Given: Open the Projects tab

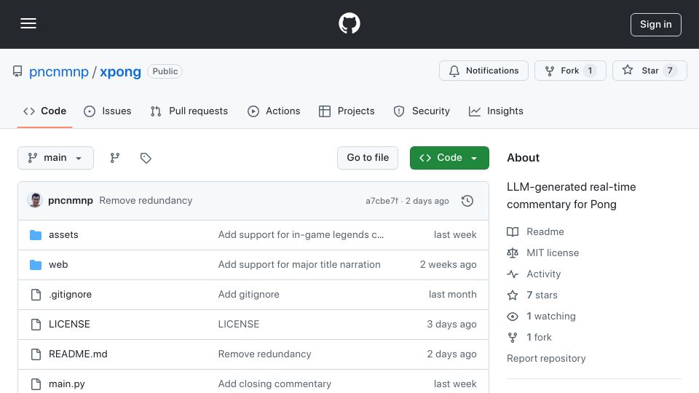Looking at the screenshot, I should coord(347,111).
